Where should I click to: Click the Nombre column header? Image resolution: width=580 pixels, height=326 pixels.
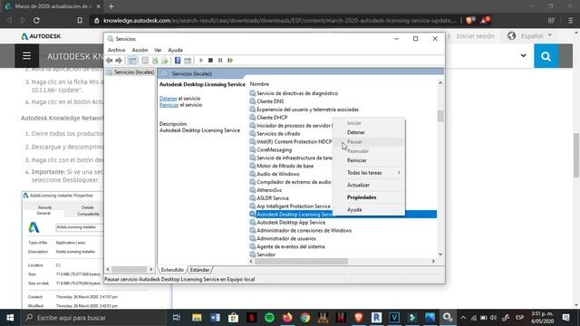point(259,84)
